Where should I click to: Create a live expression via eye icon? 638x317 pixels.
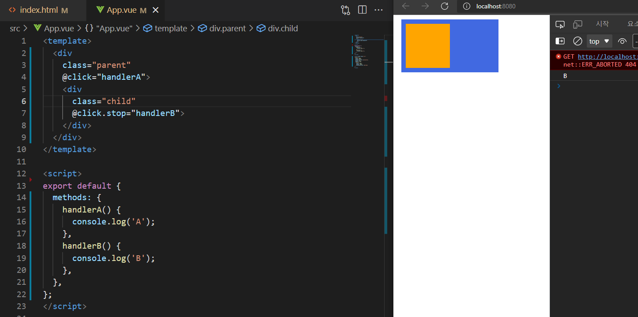(x=623, y=41)
